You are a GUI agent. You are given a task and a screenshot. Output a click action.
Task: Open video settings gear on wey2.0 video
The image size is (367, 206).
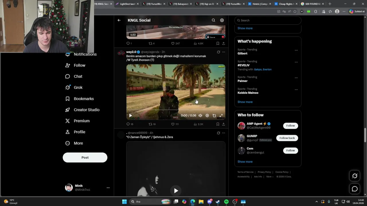pos(207,116)
